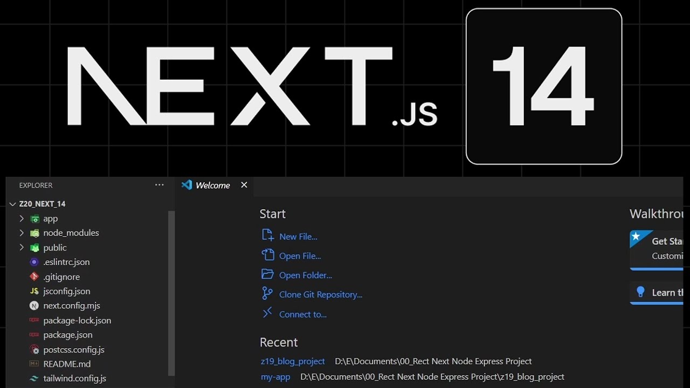Image resolution: width=690 pixels, height=388 pixels.
Task: Click the EXPLORER panel title
Action: [x=36, y=185]
